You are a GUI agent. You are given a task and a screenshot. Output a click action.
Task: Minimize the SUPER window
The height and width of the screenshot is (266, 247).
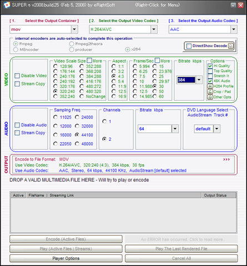pos(234,5)
